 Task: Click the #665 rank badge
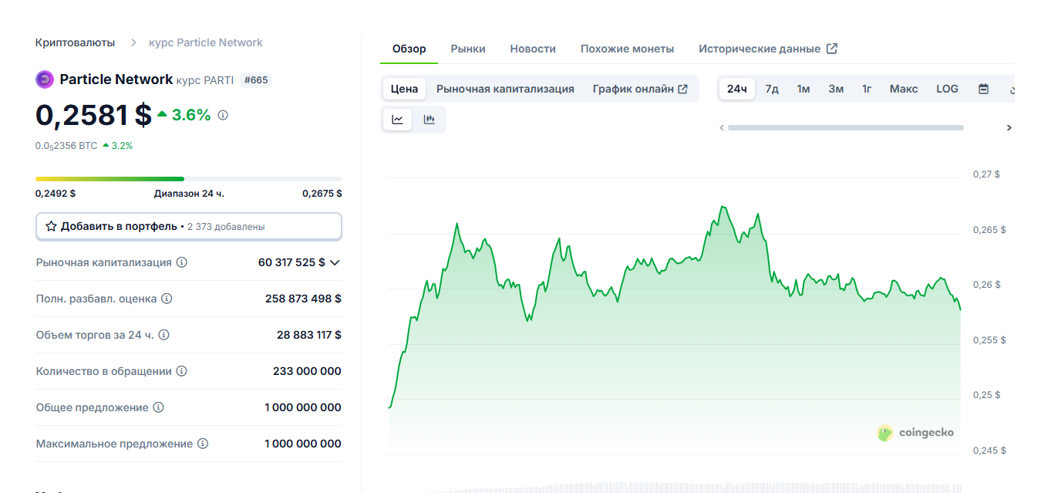point(256,79)
